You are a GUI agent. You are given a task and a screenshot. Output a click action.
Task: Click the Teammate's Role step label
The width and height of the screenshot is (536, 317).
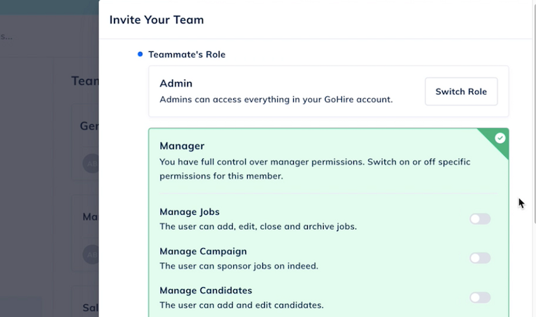(187, 54)
